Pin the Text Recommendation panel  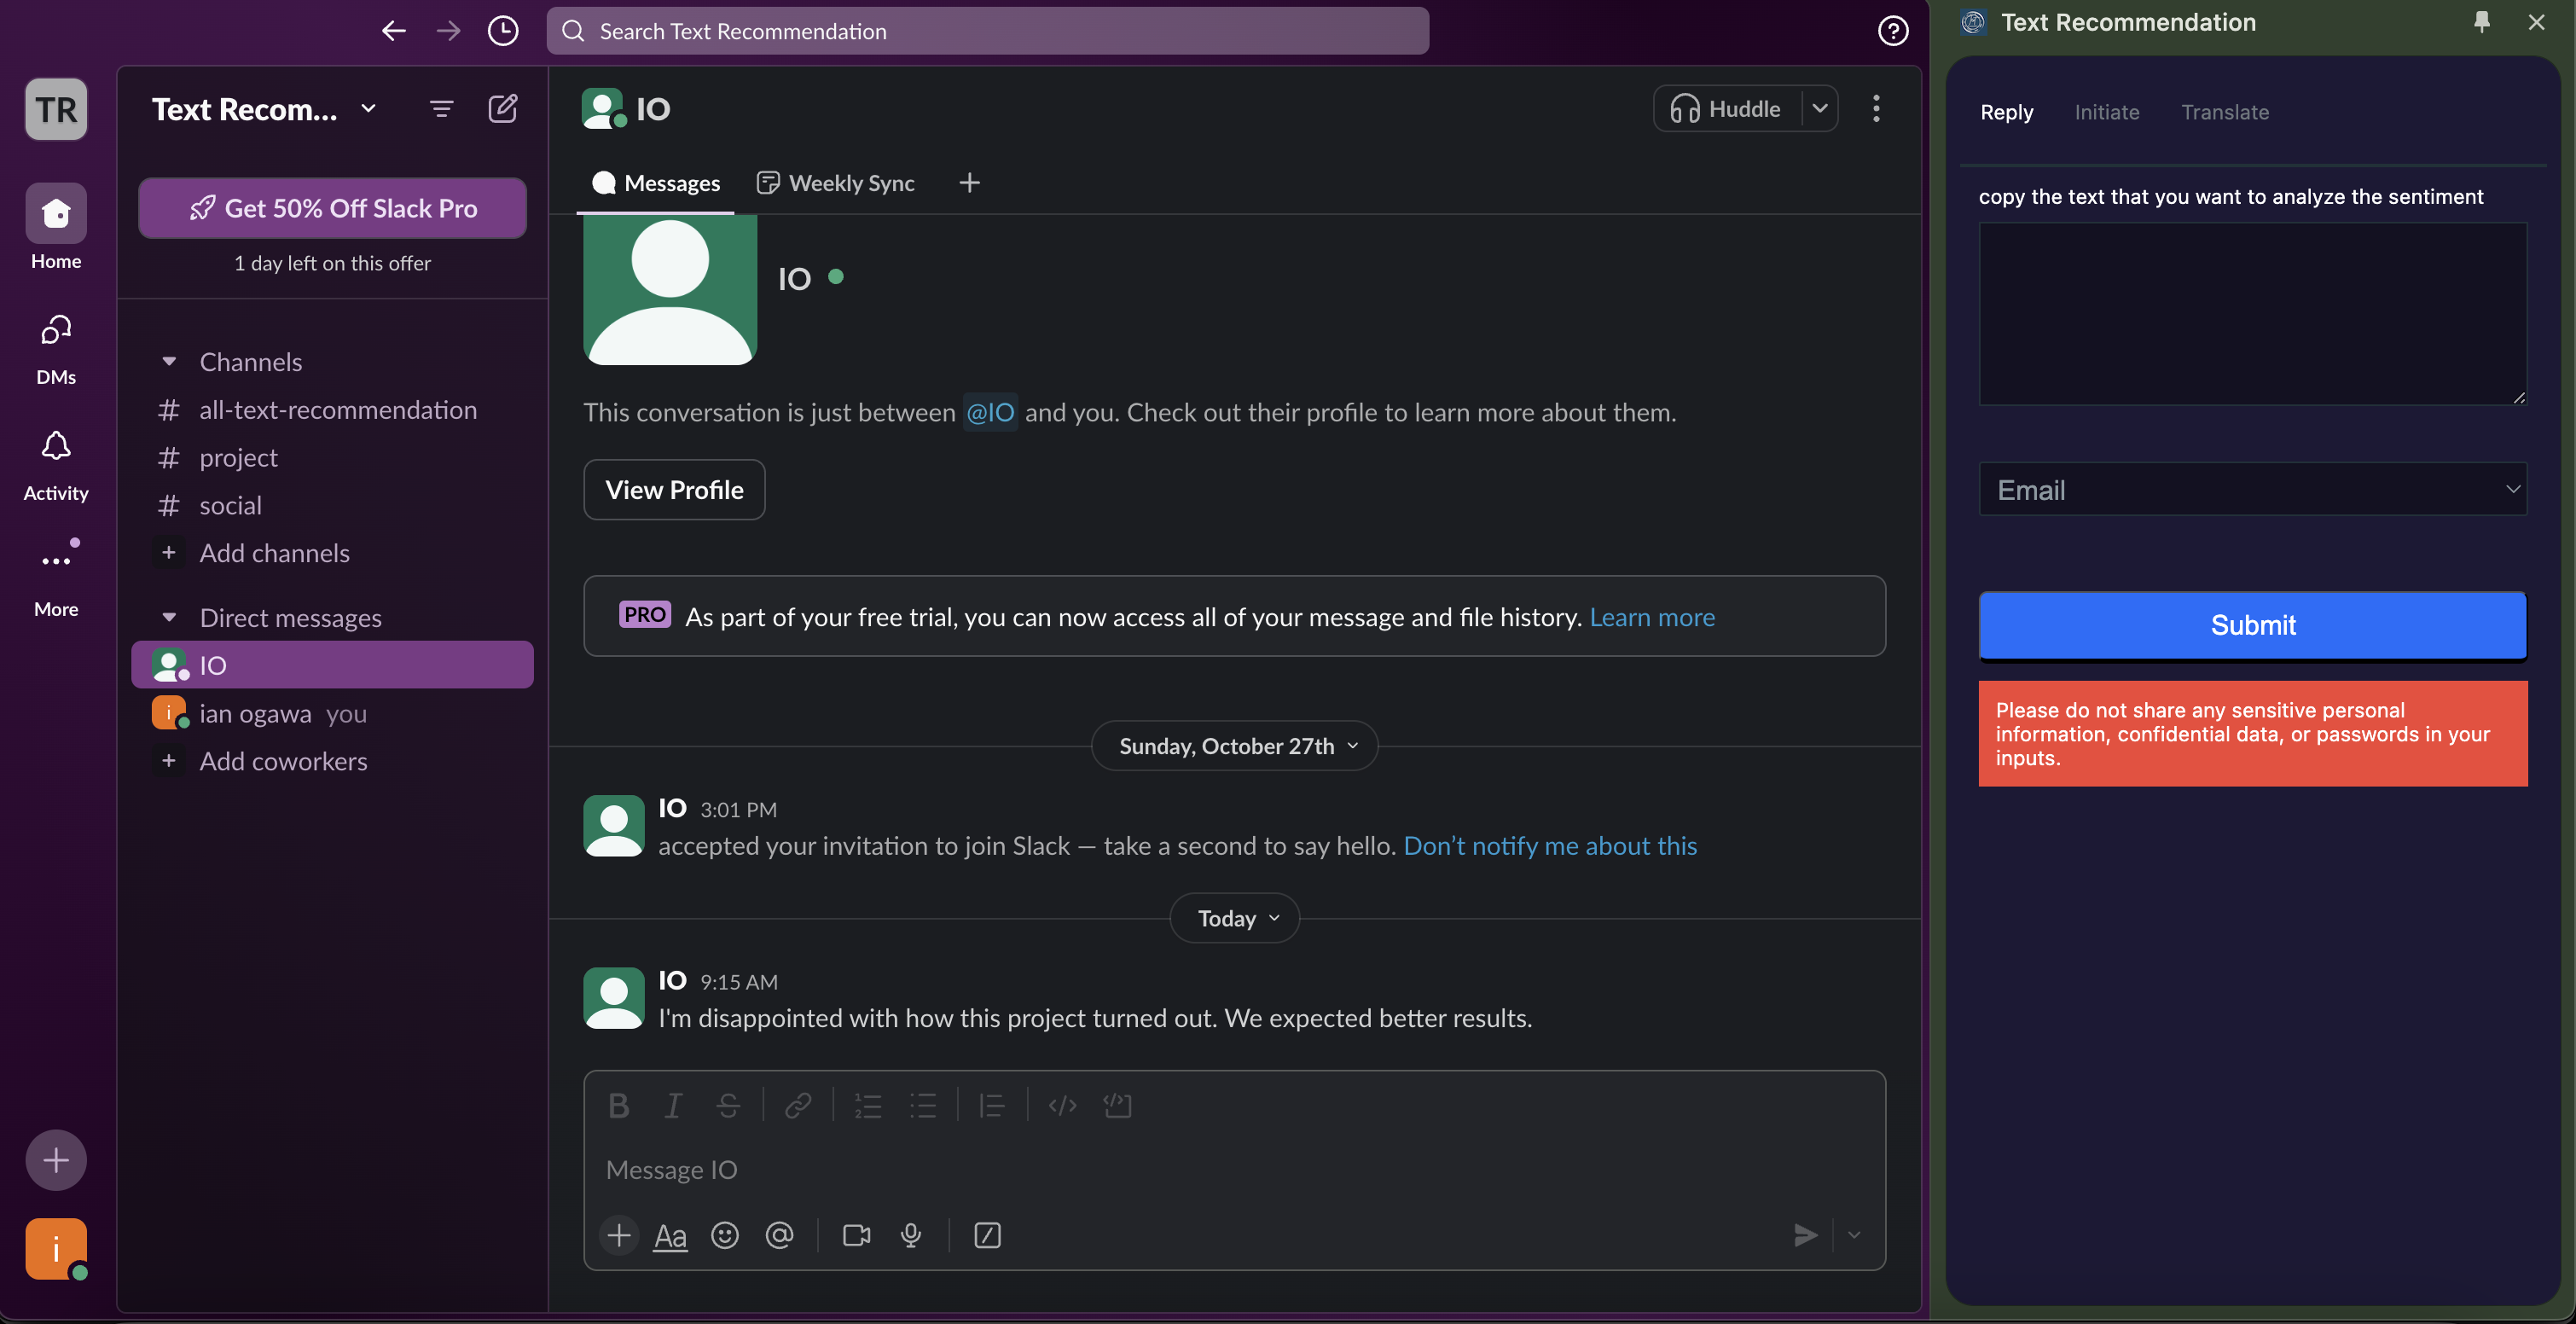pos(2481,22)
